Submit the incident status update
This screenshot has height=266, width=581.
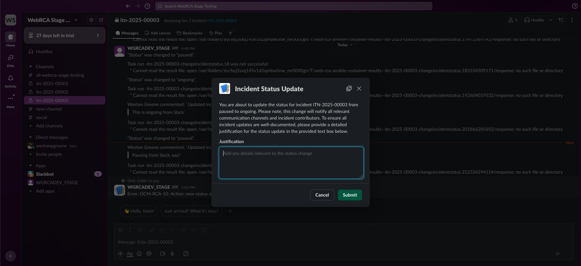350,195
